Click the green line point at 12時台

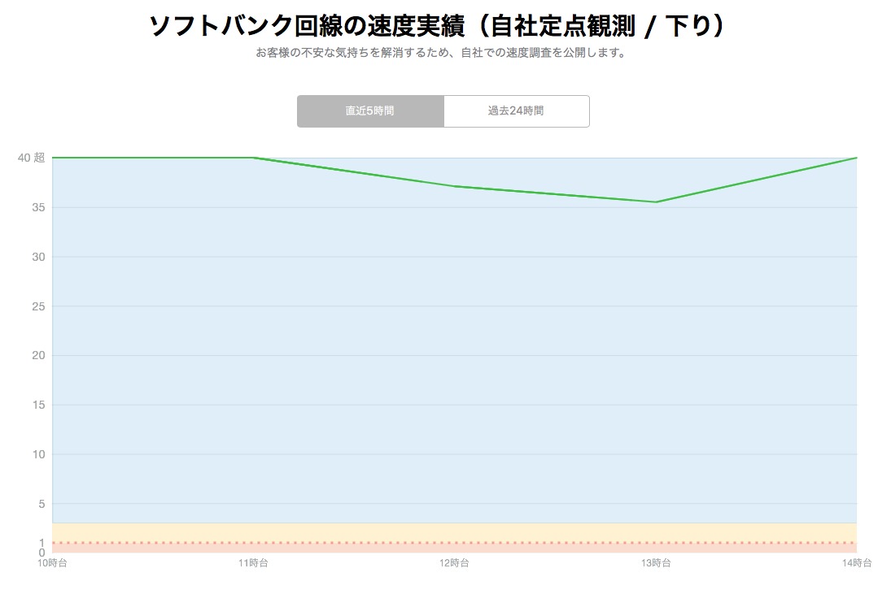pyautogui.click(x=455, y=186)
